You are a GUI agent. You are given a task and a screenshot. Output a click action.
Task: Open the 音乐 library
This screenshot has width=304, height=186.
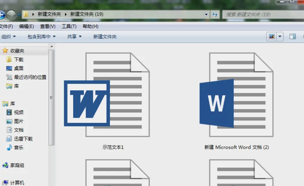click(19, 148)
